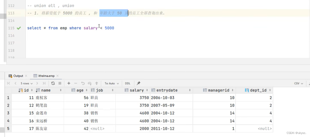Sort by the managerid column header
Screen dimensions: 310x137
[214, 90]
